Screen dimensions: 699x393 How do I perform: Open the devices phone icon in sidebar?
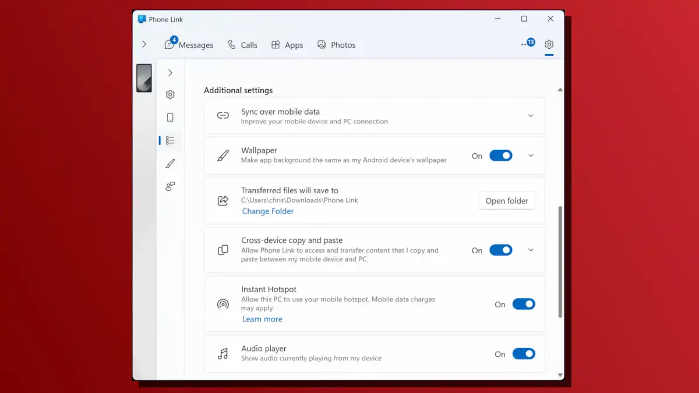point(170,118)
